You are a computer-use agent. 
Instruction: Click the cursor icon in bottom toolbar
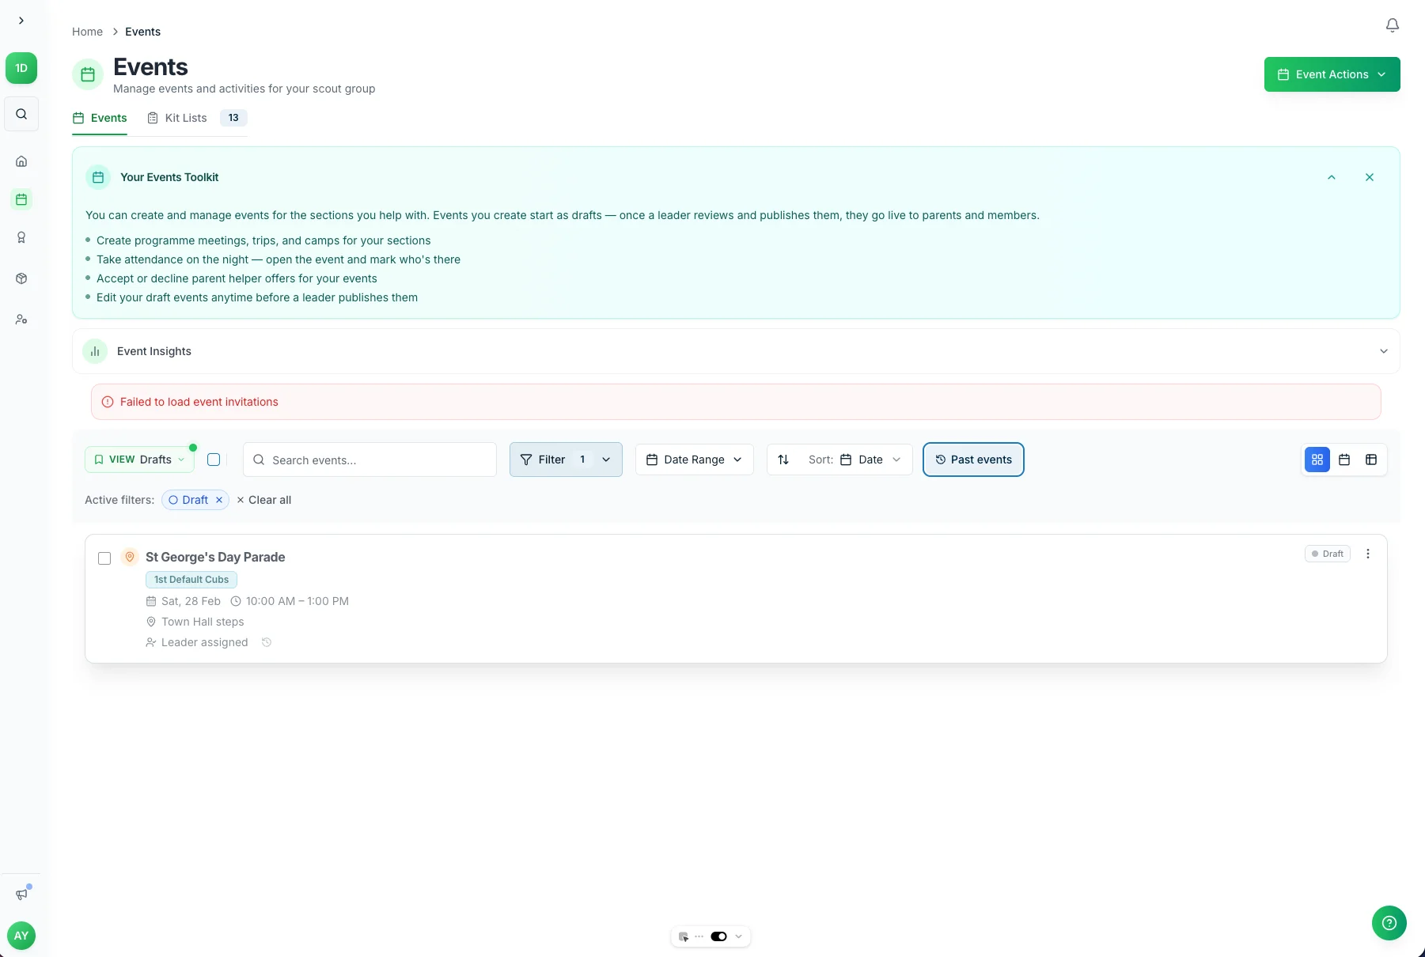tap(684, 936)
